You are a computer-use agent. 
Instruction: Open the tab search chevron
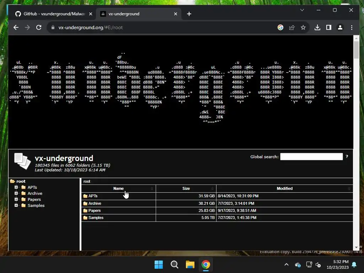tap(302, 10)
